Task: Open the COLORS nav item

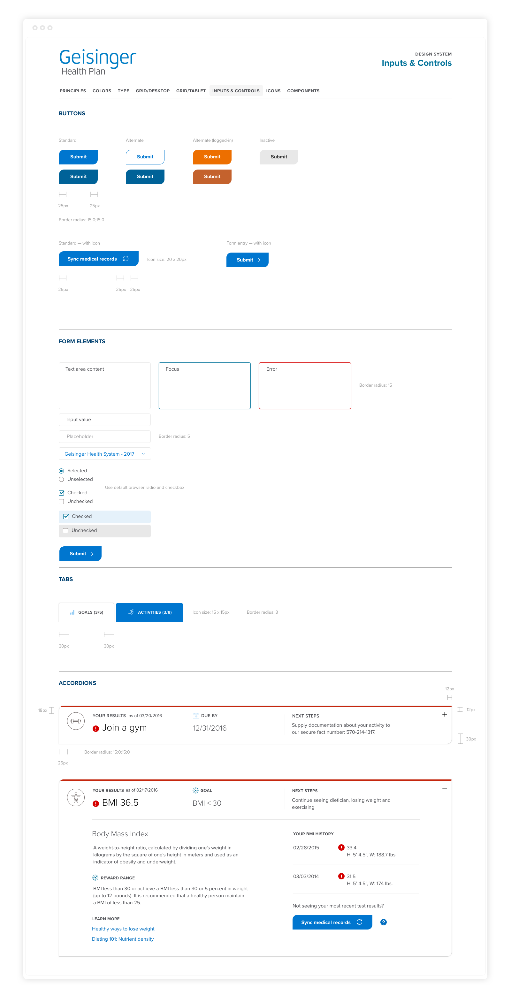Action: (102, 91)
